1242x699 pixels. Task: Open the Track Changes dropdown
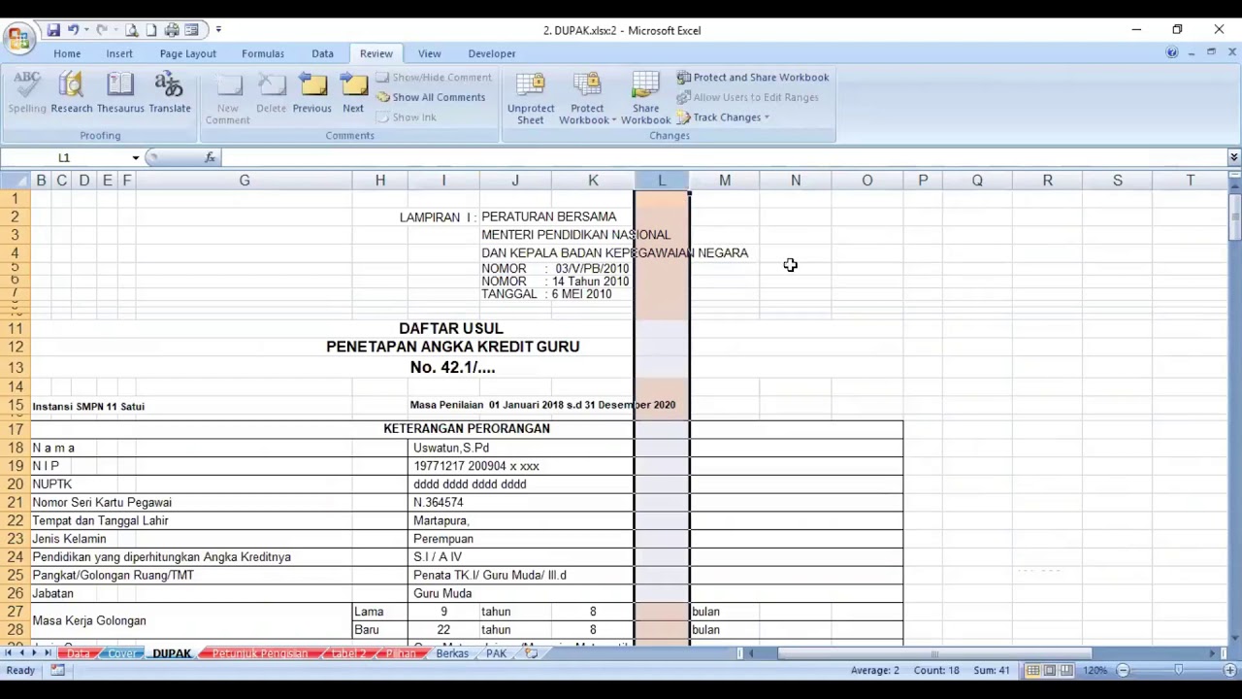coord(723,117)
